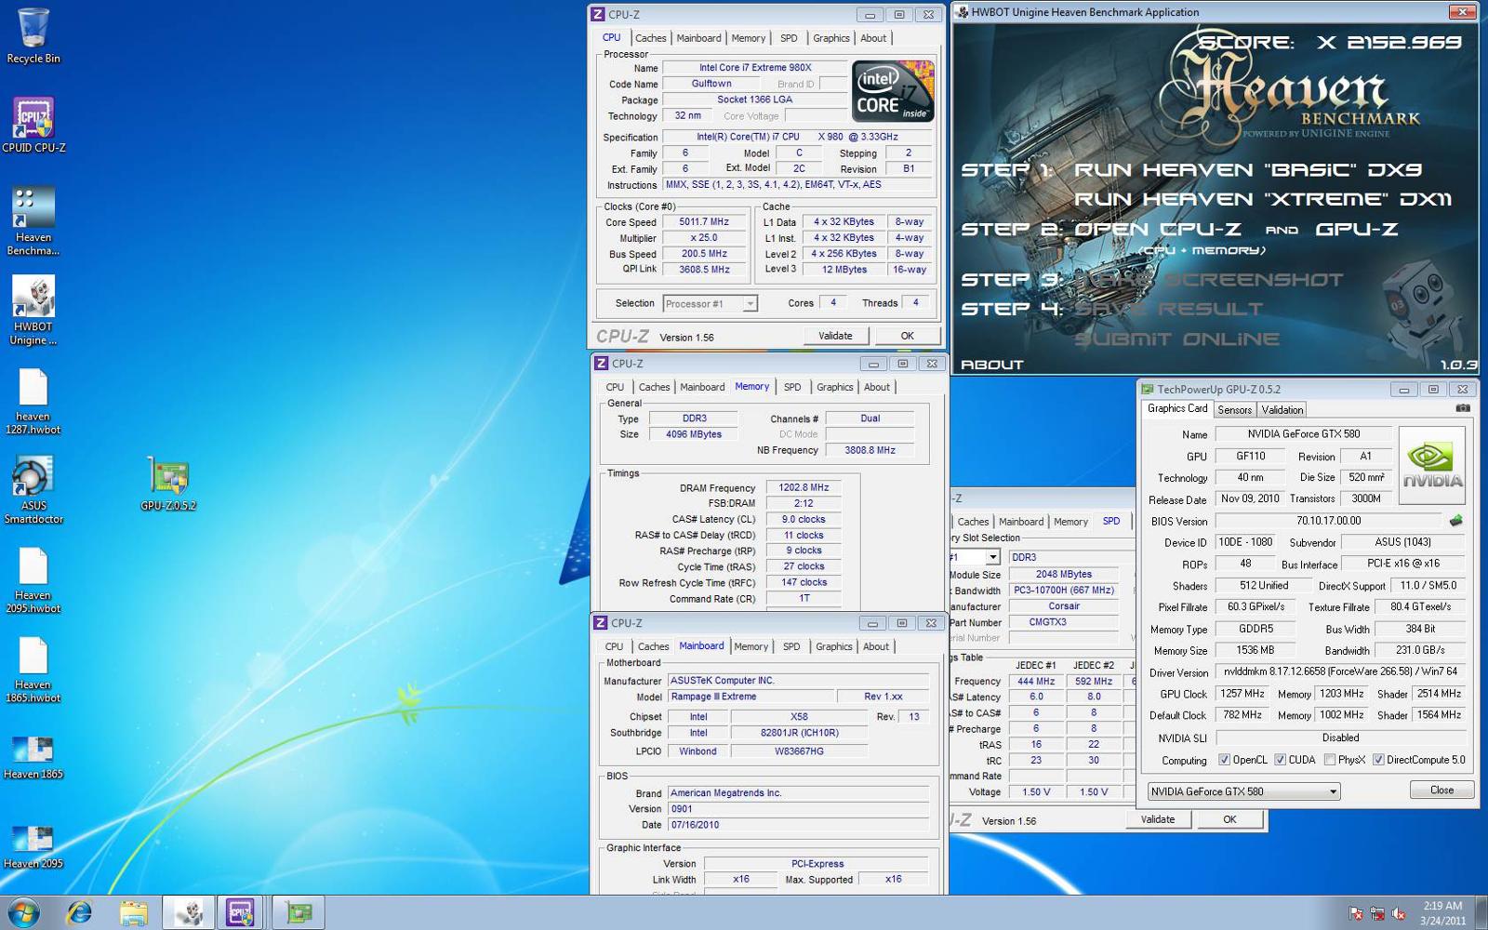Select Heaven 1865.hwbot file icon
1488x930 pixels.
tap(33, 670)
